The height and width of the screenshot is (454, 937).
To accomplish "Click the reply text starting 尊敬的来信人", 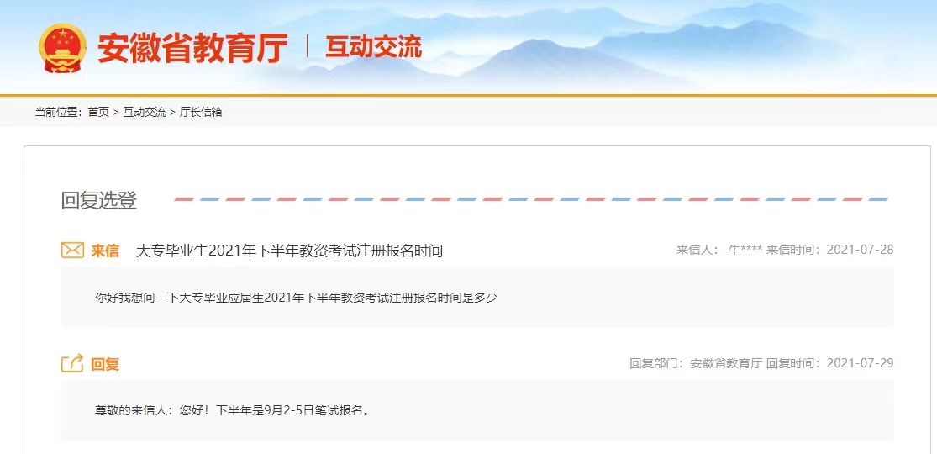I will (x=232, y=411).
